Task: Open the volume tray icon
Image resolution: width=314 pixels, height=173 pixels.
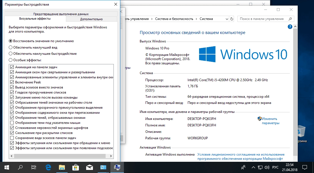Action: 267,167
